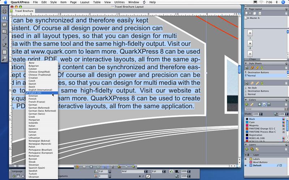This screenshot has width=289, height=180.
Task: Open the Apple menu
Action: (5, 2)
